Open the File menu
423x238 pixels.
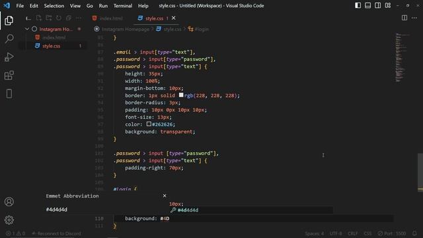(x=20, y=6)
